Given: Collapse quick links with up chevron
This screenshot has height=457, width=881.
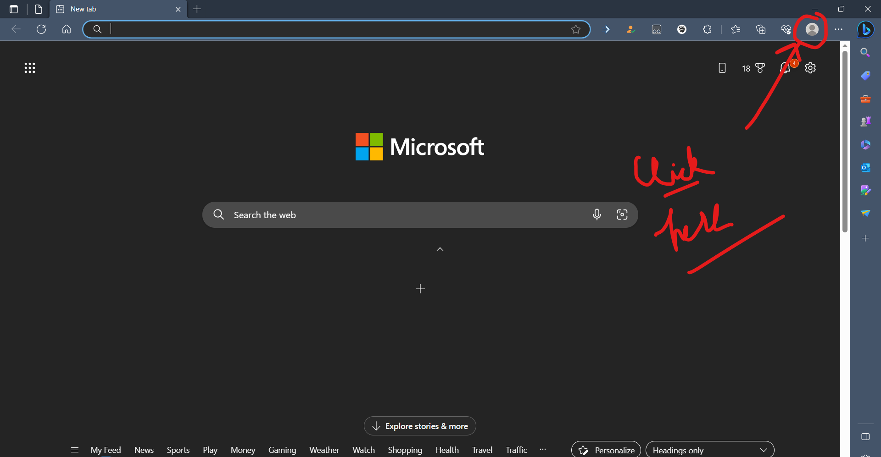Looking at the screenshot, I should 440,249.
